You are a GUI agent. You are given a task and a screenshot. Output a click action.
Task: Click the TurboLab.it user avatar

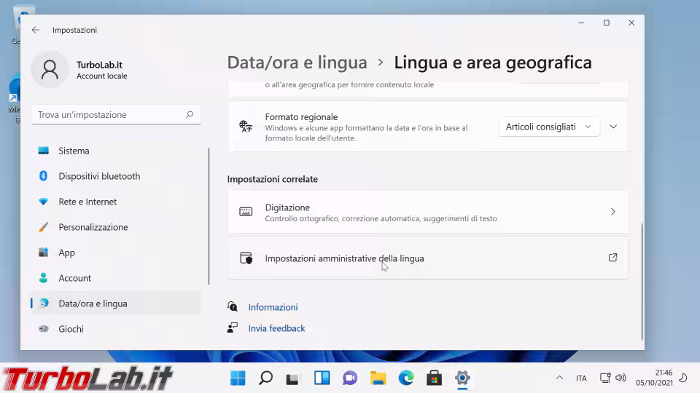tap(50, 70)
